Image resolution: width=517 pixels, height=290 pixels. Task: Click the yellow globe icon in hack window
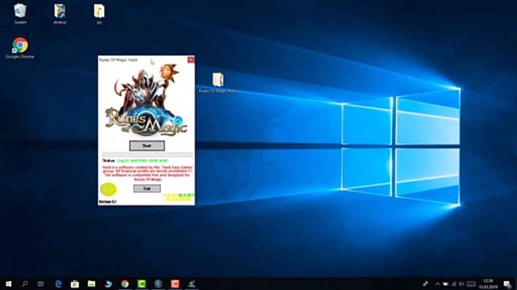pyautogui.click(x=108, y=189)
